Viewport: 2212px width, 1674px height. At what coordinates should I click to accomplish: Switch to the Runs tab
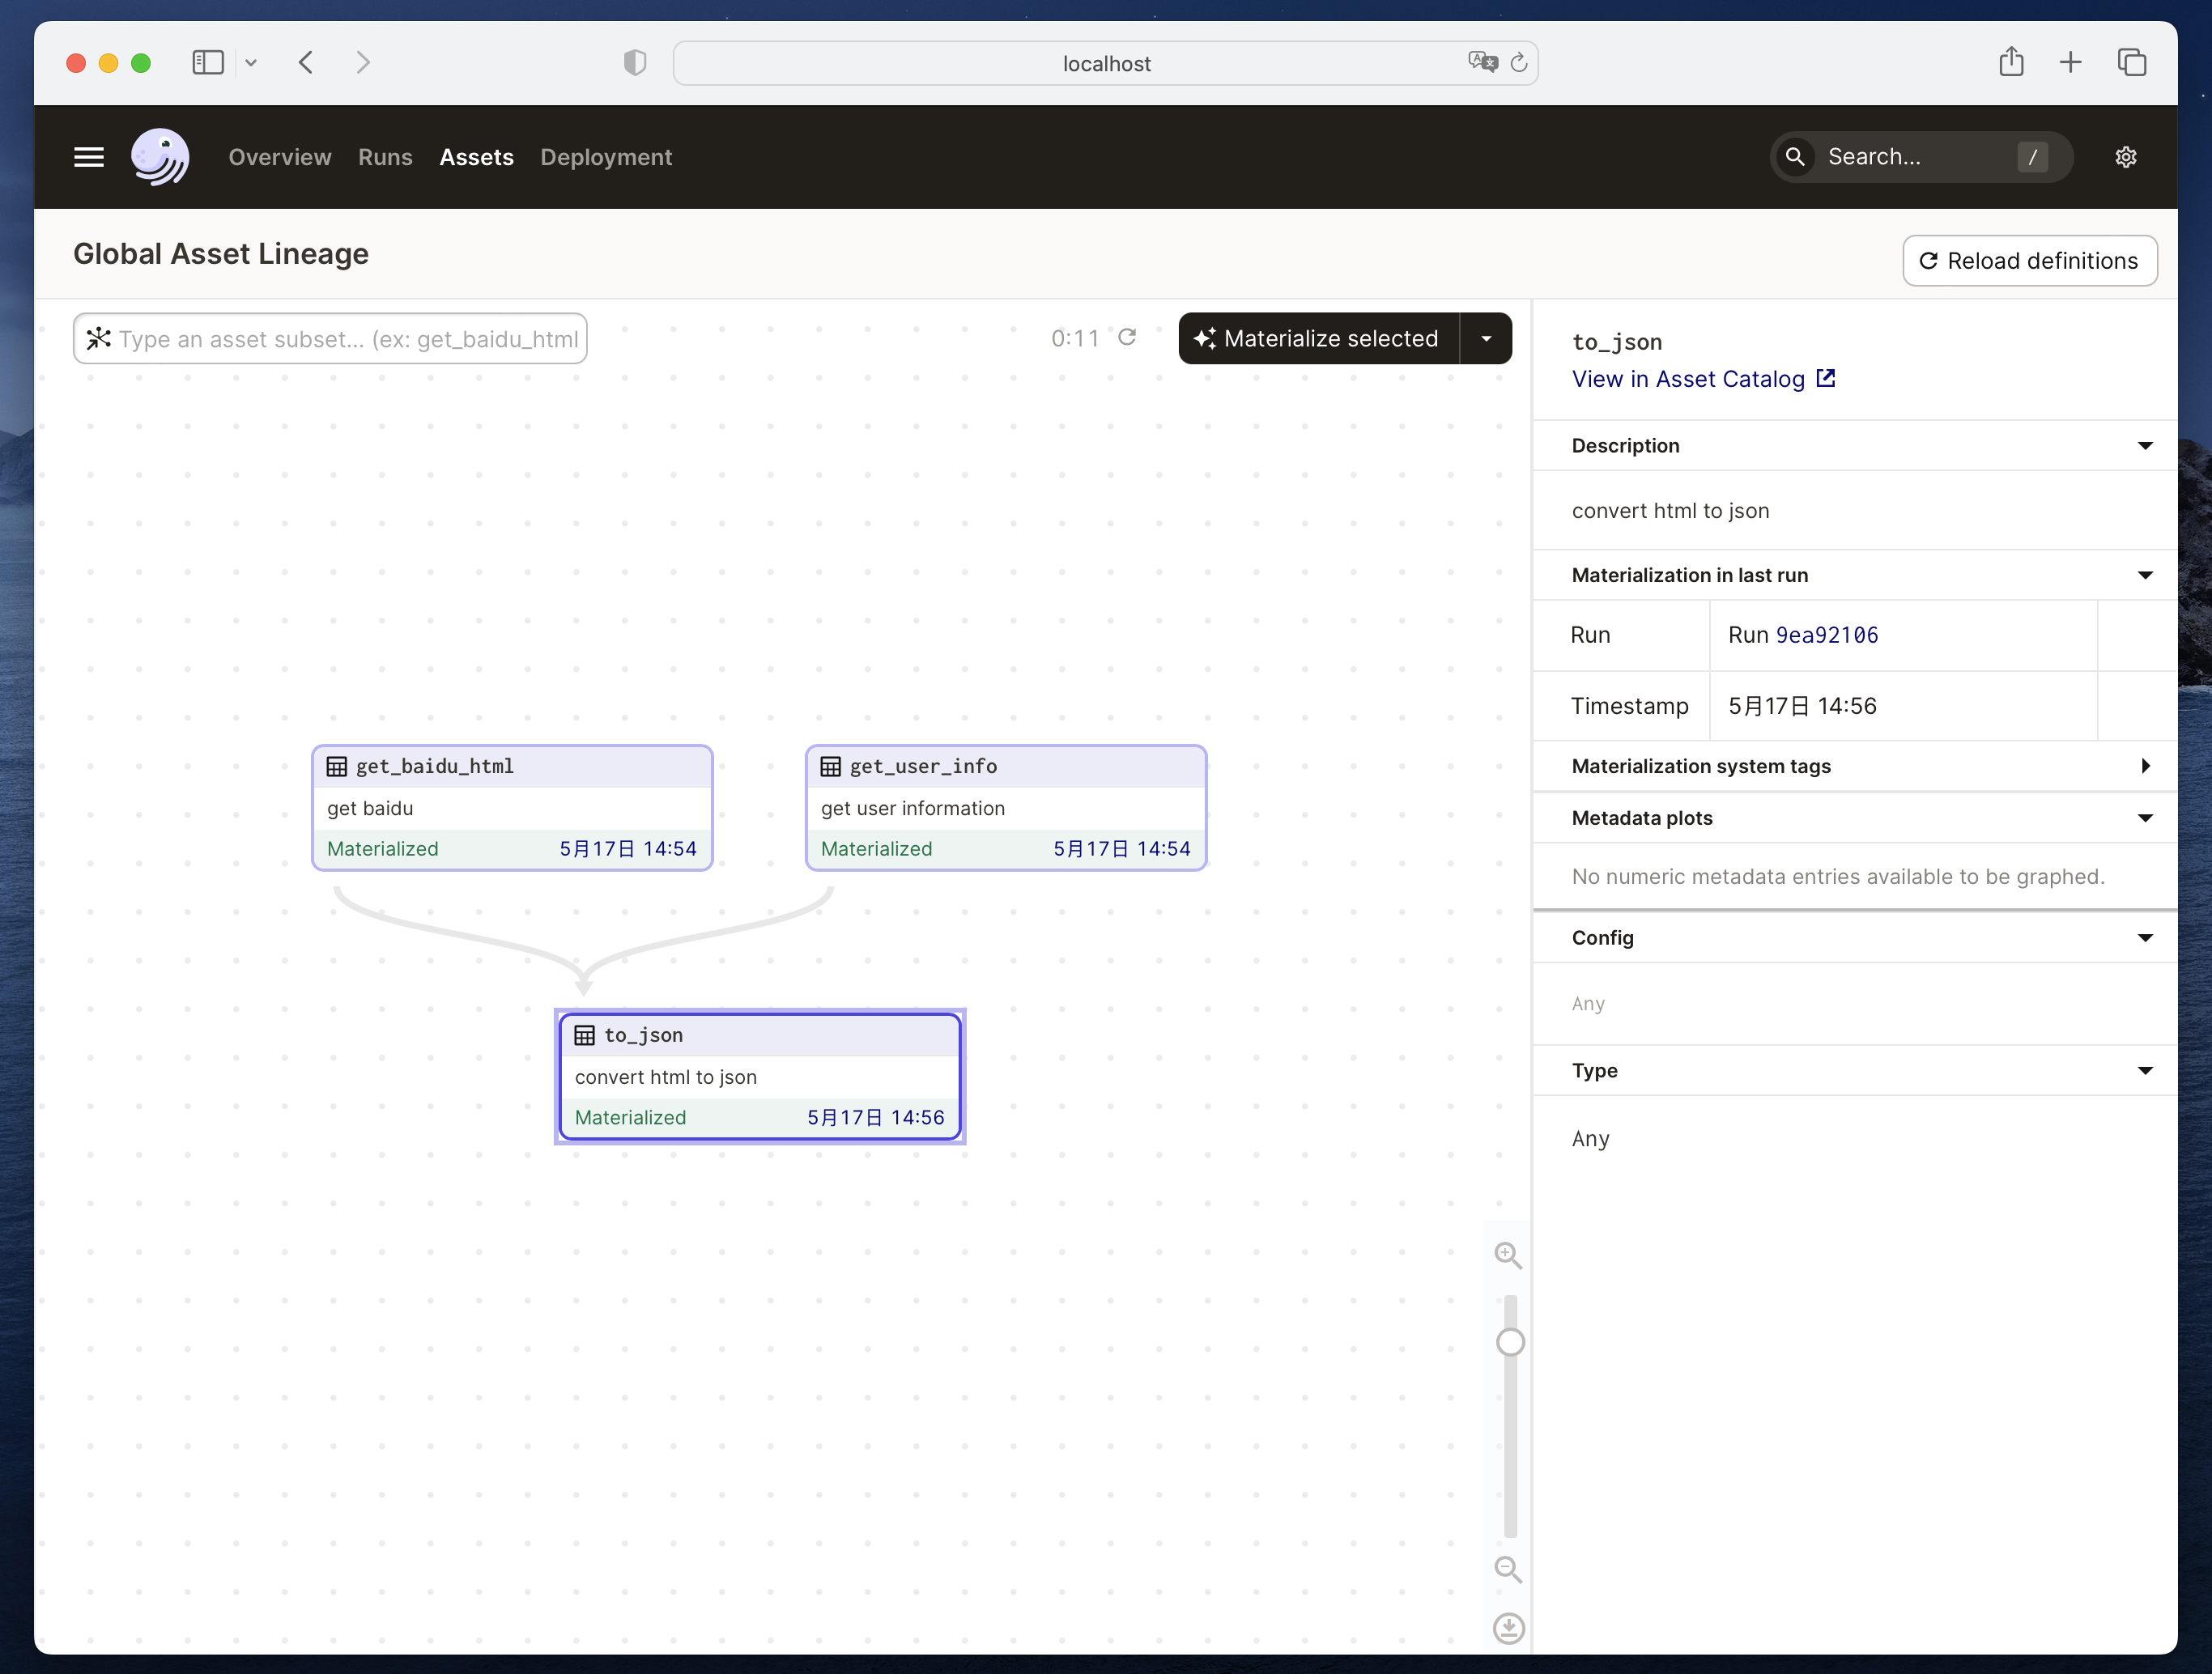[x=385, y=157]
